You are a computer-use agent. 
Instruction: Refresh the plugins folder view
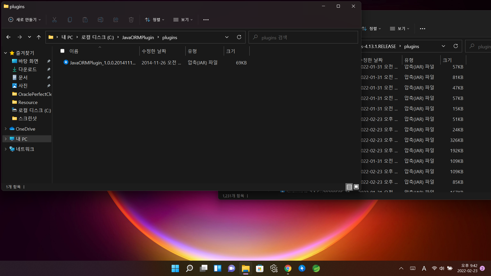(239, 37)
